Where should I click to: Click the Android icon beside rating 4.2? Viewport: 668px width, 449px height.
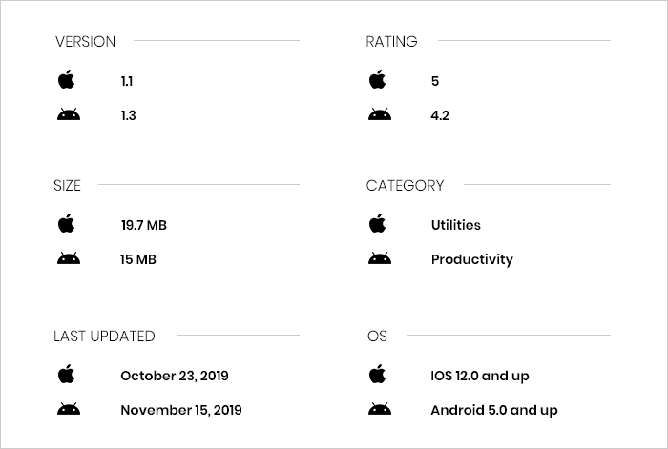pyautogui.click(x=380, y=114)
